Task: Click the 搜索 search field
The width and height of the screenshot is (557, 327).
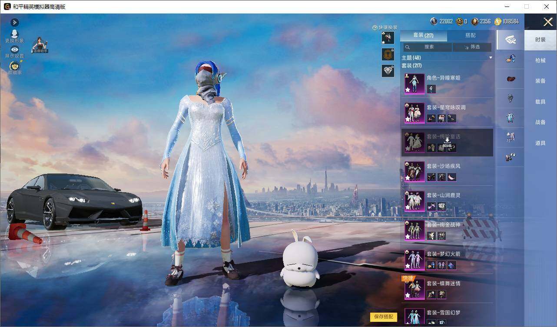Action: click(x=428, y=47)
